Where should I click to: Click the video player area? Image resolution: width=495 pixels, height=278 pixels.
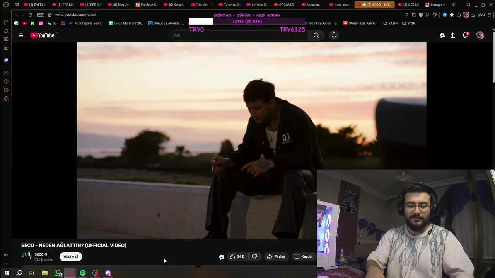(251, 141)
